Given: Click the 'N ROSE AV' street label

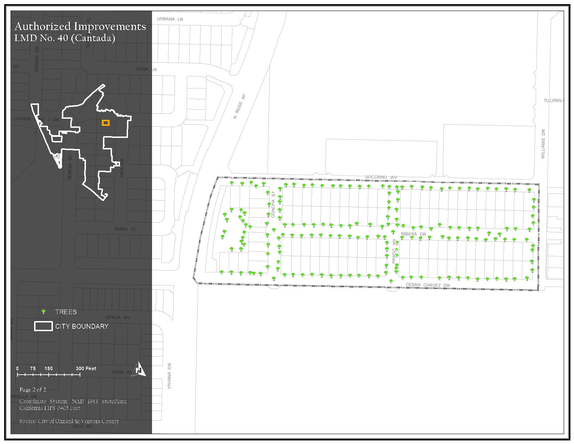Looking at the screenshot, I should click(x=239, y=106).
